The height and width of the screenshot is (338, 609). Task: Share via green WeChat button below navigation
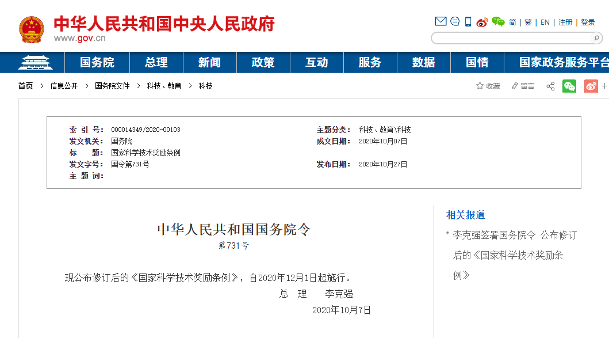(x=569, y=86)
